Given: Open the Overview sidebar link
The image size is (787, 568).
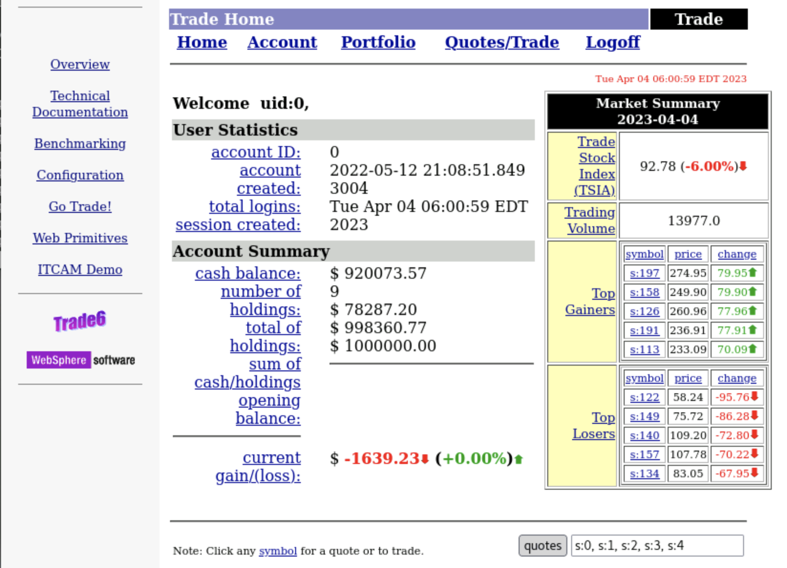Looking at the screenshot, I should click(80, 64).
